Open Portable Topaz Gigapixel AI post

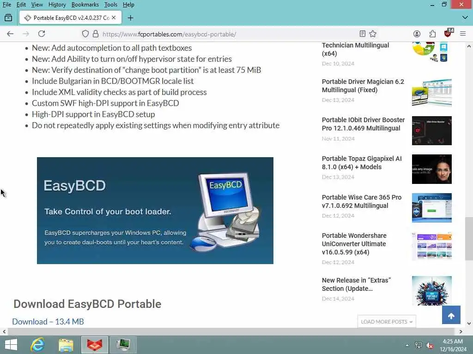[x=362, y=163]
